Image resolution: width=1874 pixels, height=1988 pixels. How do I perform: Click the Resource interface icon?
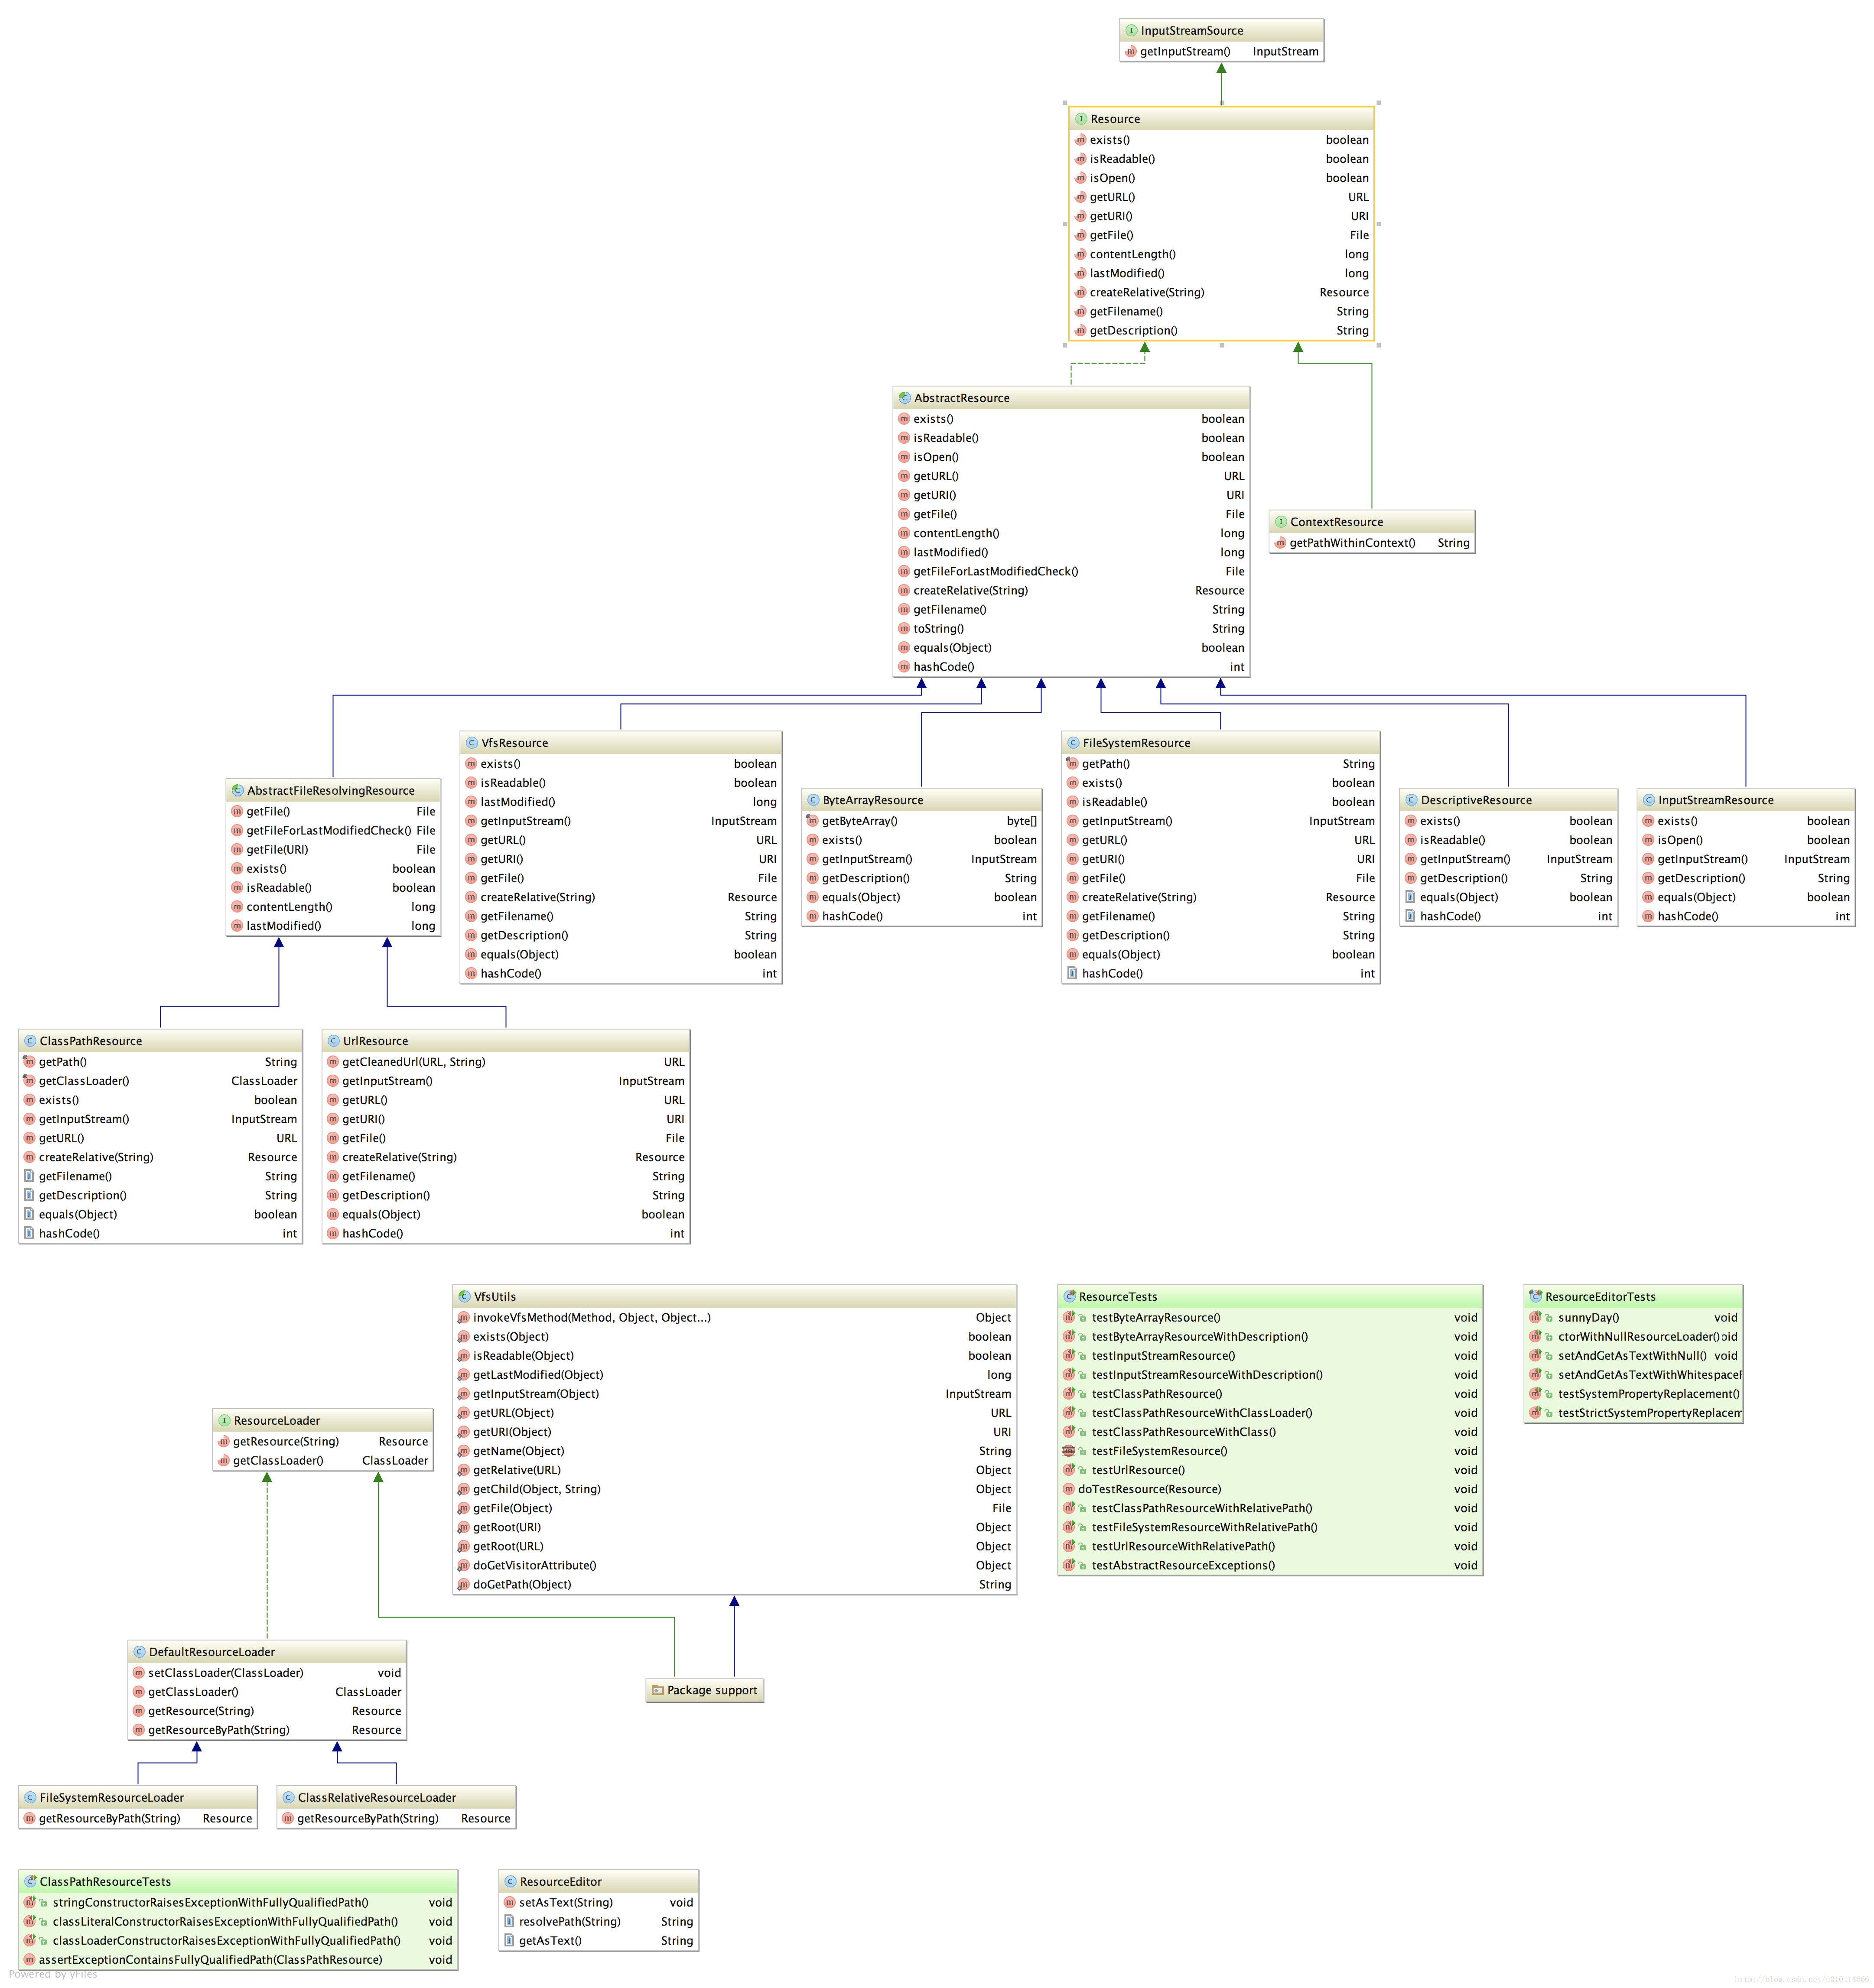click(x=1080, y=119)
